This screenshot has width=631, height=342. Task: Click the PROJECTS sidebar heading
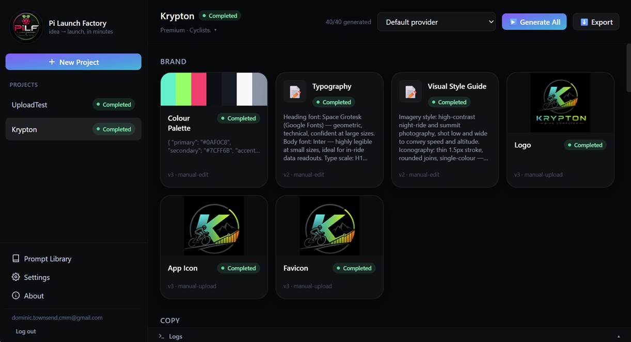[24, 84]
